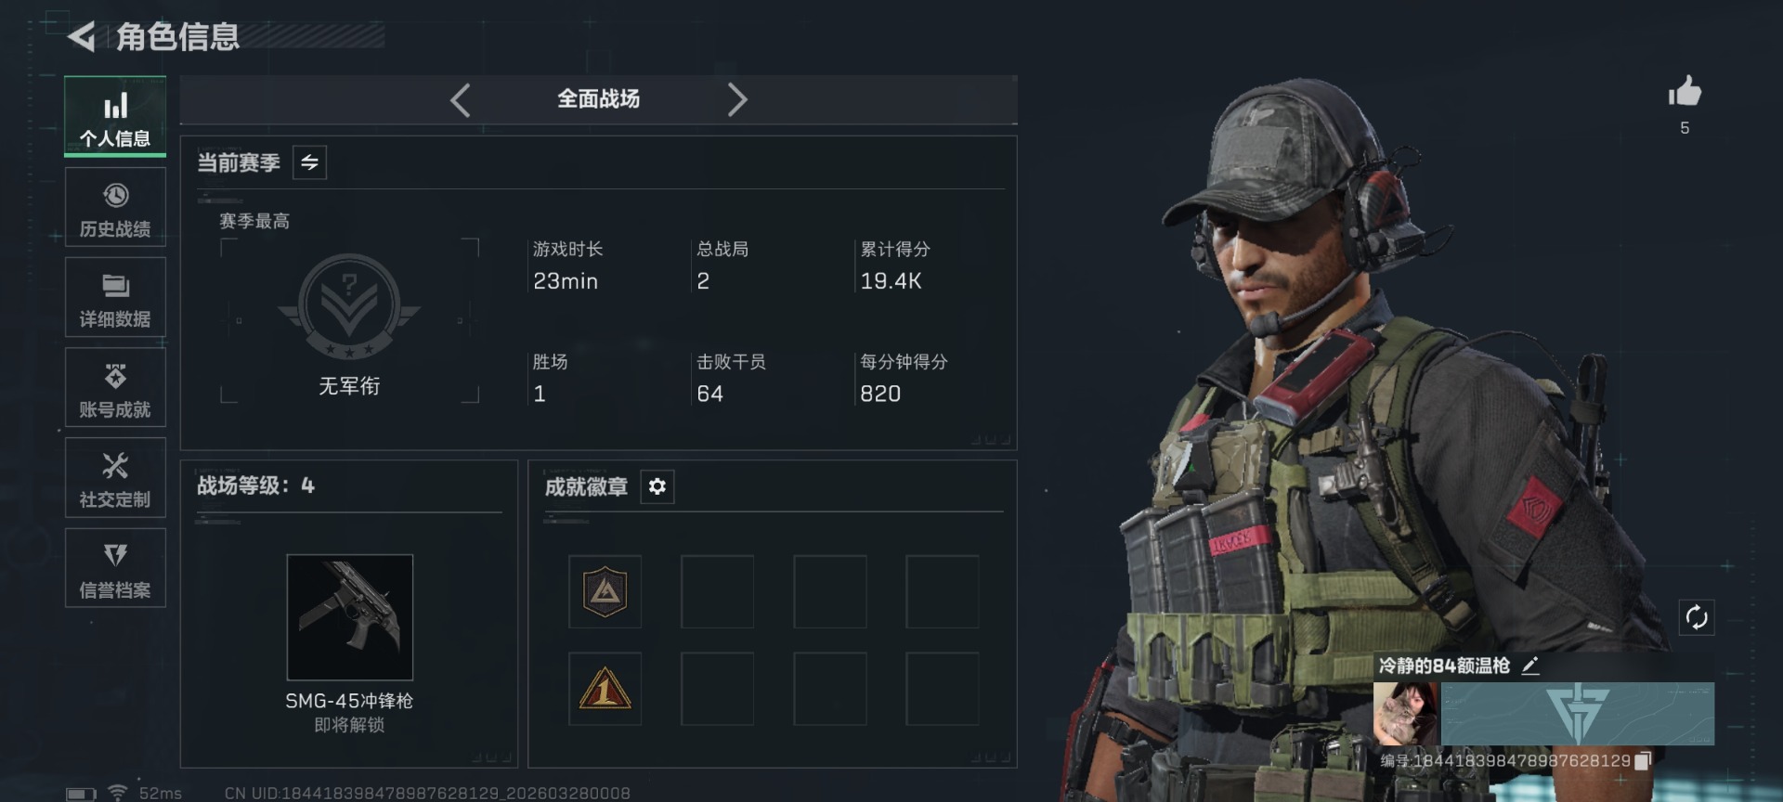Click the SMG-45冲锋枪 weapon thumbnail

point(350,617)
